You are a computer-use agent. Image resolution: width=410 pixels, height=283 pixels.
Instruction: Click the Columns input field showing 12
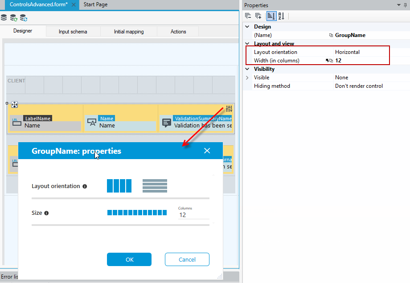(x=193, y=215)
